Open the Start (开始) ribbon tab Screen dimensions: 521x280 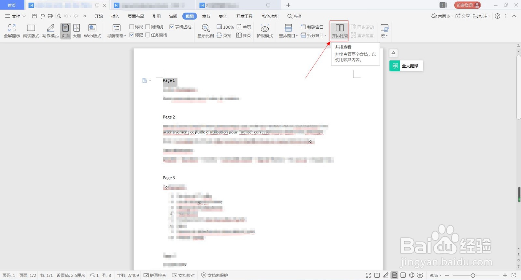click(x=99, y=16)
